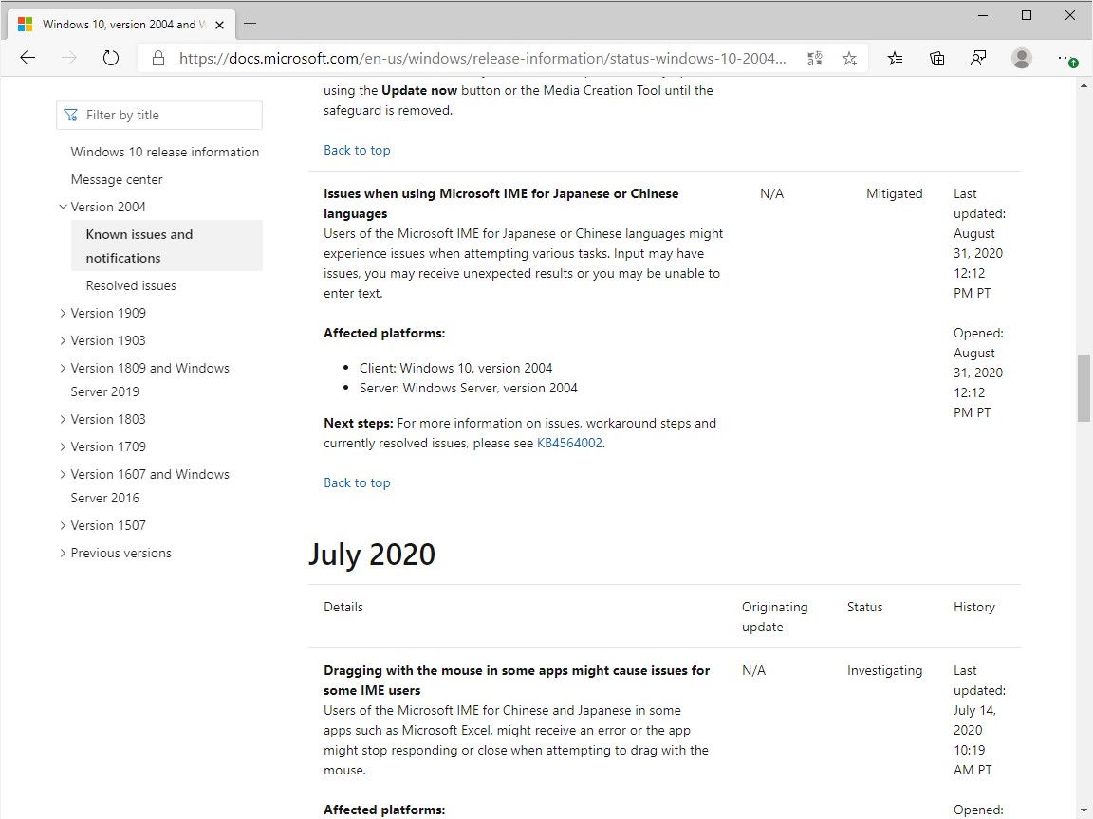This screenshot has height=819, width=1093.
Task: Add this page to favorites with the star icon
Action: tap(849, 59)
